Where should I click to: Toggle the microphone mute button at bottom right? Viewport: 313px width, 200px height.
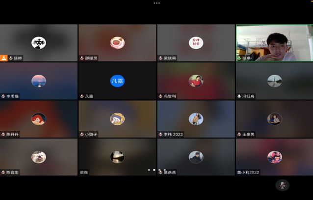click(x=282, y=185)
